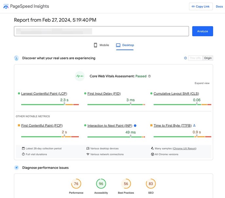Viewport: 225px width, 198px height.
Task: Open Interaction to Next Paint (INP) link
Action: [x=110, y=126]
